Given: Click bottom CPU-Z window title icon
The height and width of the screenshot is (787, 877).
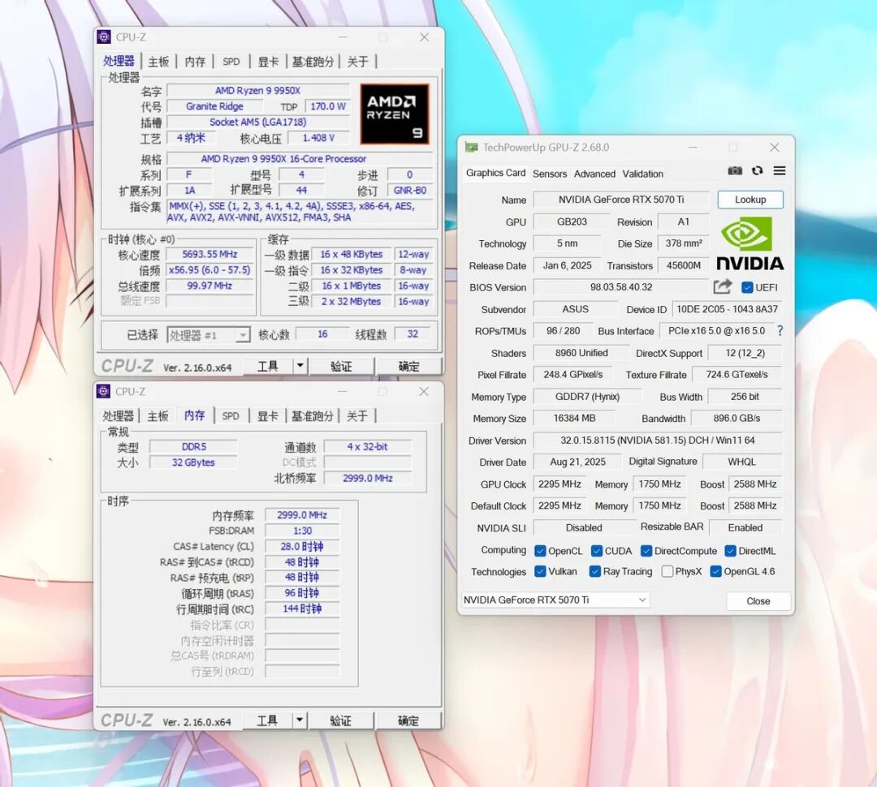Looking at the screenshot, I should (103, 391).
